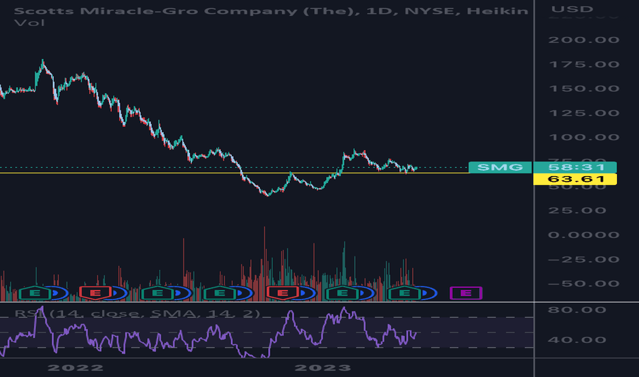
Task: Click the Scotts Miracle-Gro Company chart title
Action: [271, 10]
